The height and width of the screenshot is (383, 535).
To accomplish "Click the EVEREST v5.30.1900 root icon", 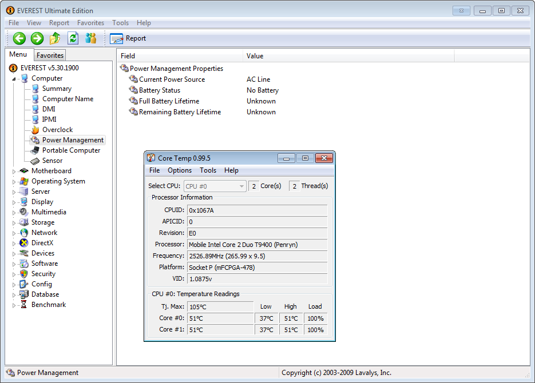I will pyautogui.click(x=13, y=68).
